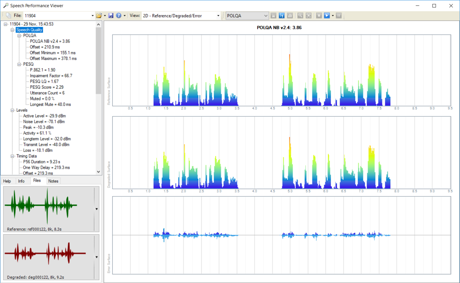Collapse the PESQ tree node
460x283 pixels.
pos(19,64)
